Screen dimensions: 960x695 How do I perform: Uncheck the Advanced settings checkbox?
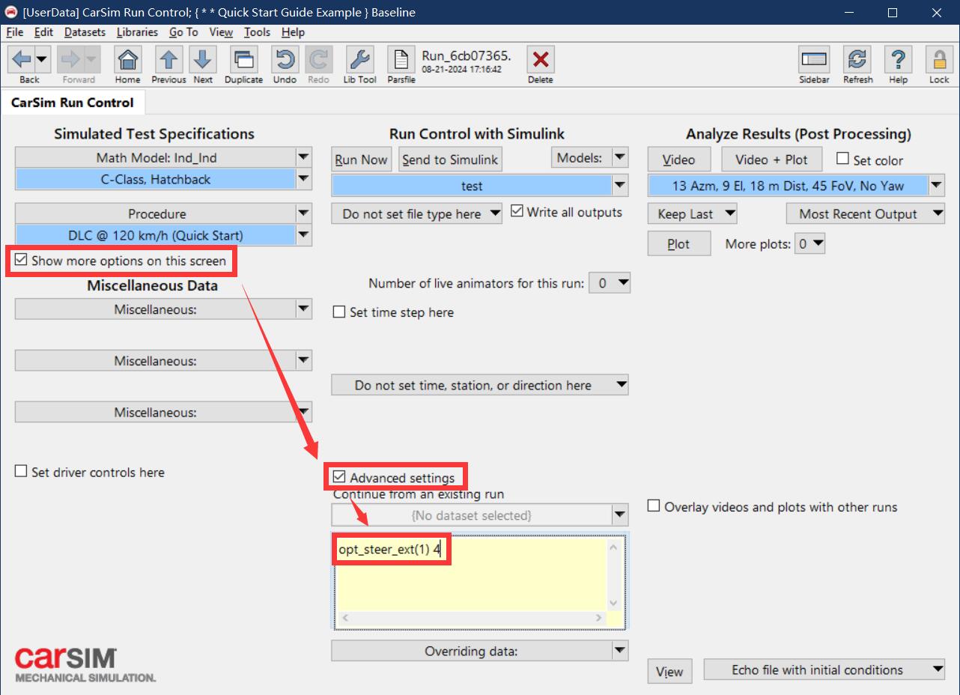[x=339, y=477]
